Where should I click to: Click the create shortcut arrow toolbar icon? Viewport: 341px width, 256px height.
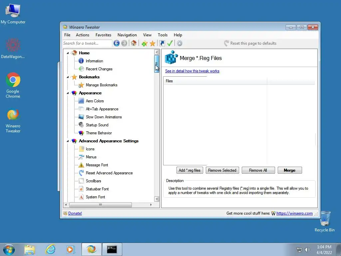[x=162, y=43]
